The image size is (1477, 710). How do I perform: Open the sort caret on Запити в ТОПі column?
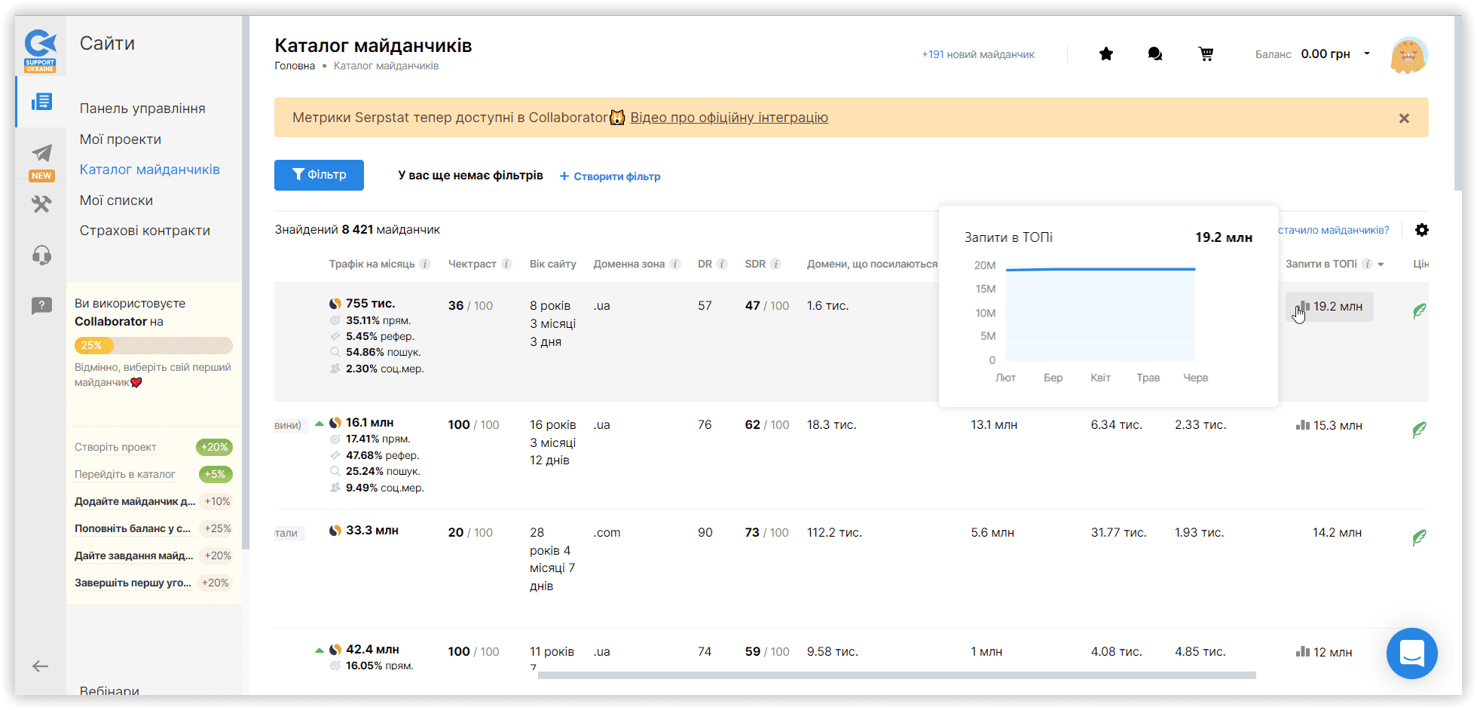tap(1381, 265)
